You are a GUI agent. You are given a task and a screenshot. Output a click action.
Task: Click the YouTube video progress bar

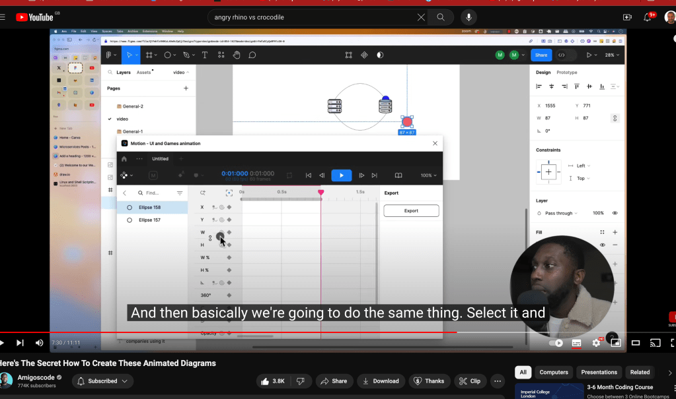point(338,332)
